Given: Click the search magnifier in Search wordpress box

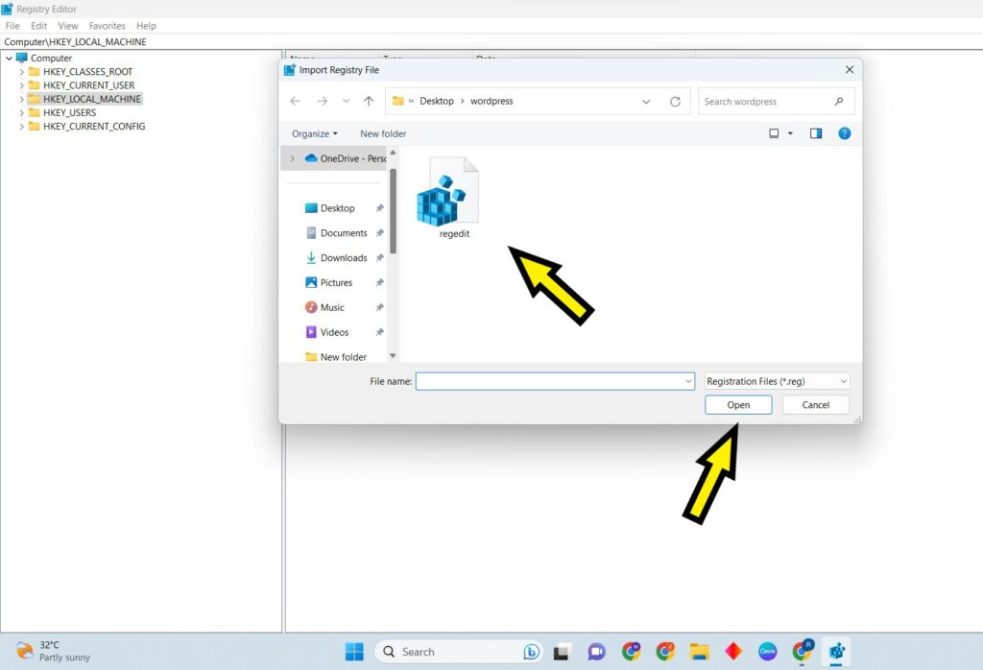Looking at the screenshot, I should pos(838,101).
